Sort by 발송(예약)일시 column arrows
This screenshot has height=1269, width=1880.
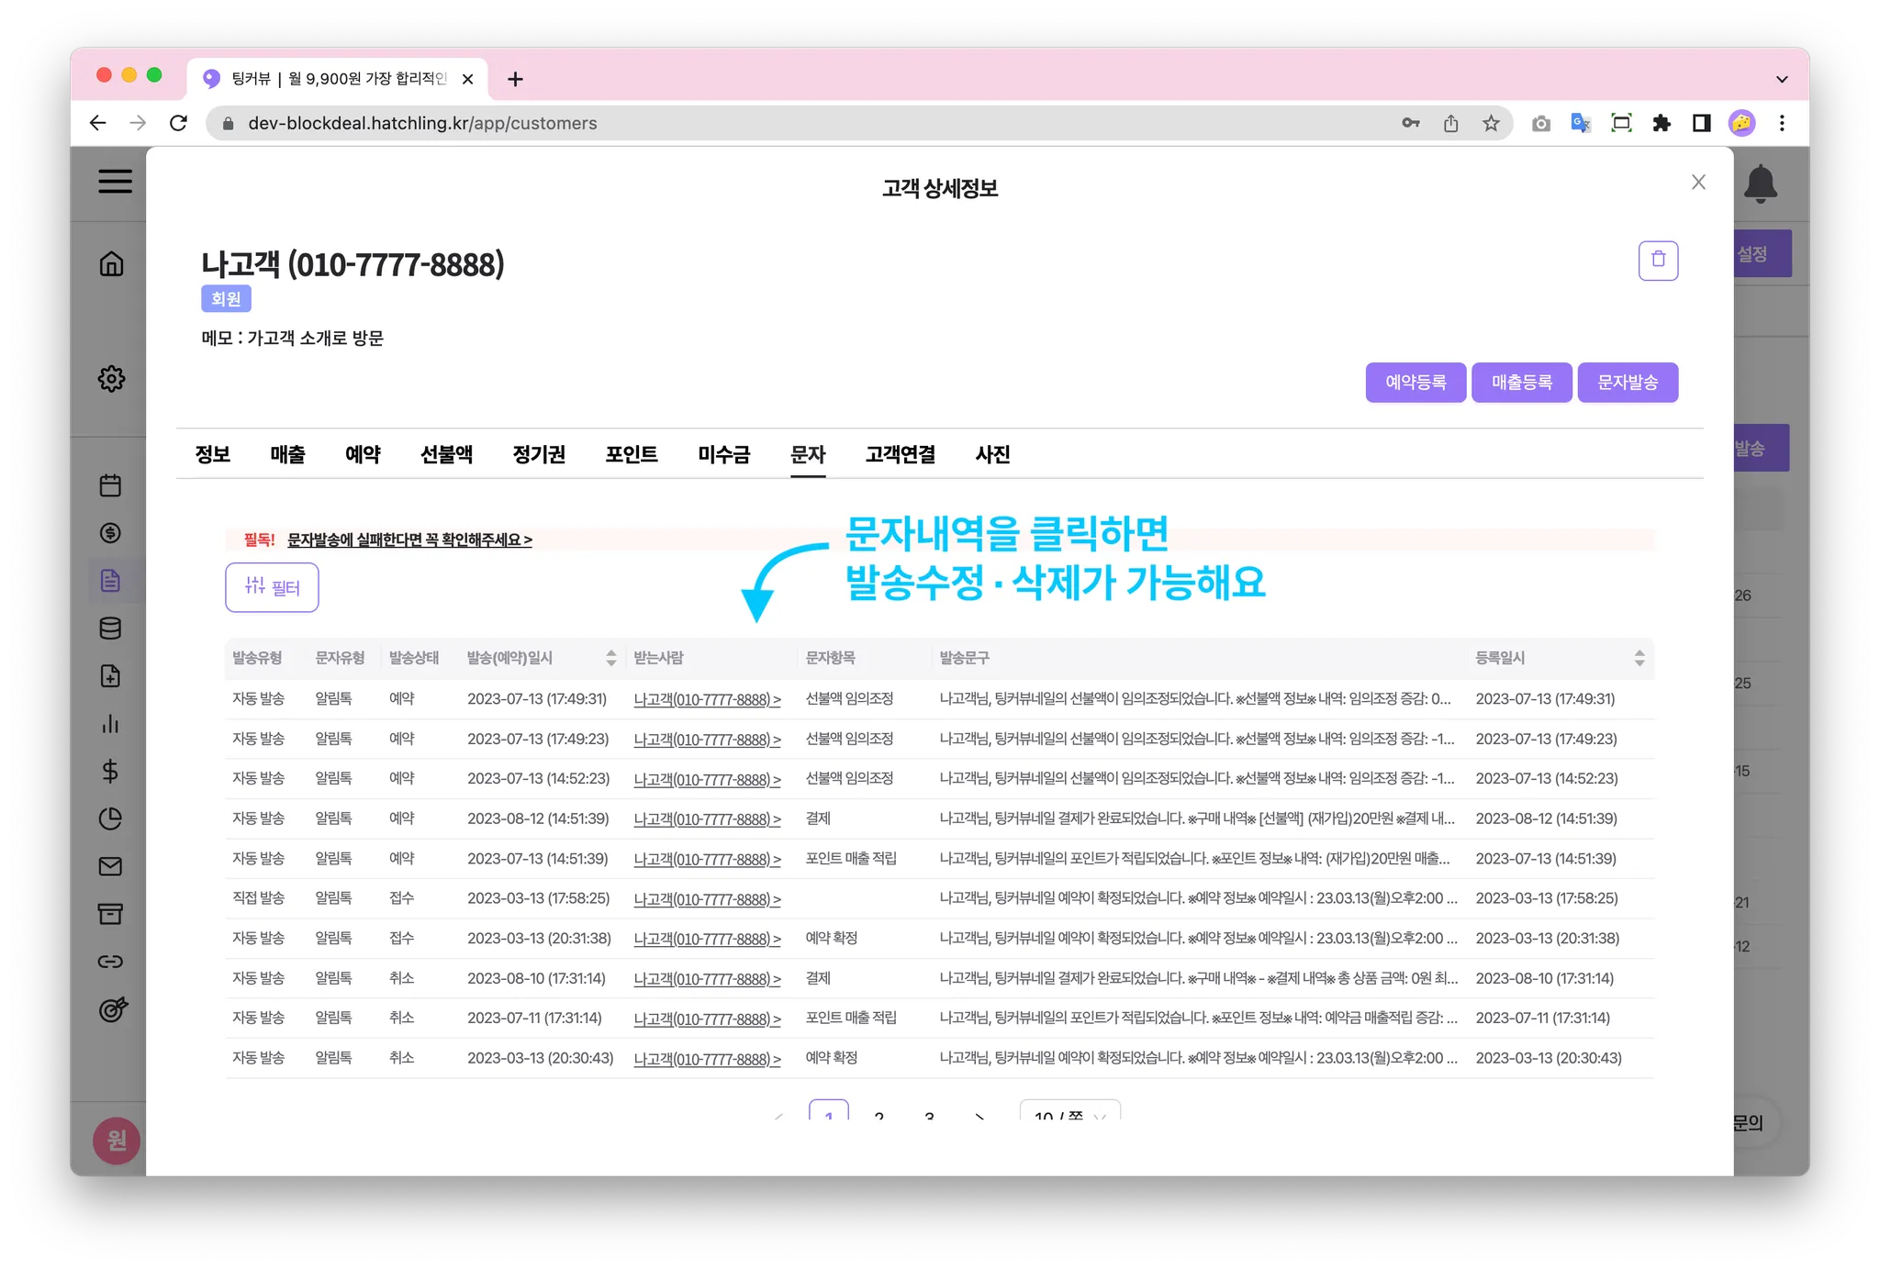pyautogui.click(x=611, y=658)
